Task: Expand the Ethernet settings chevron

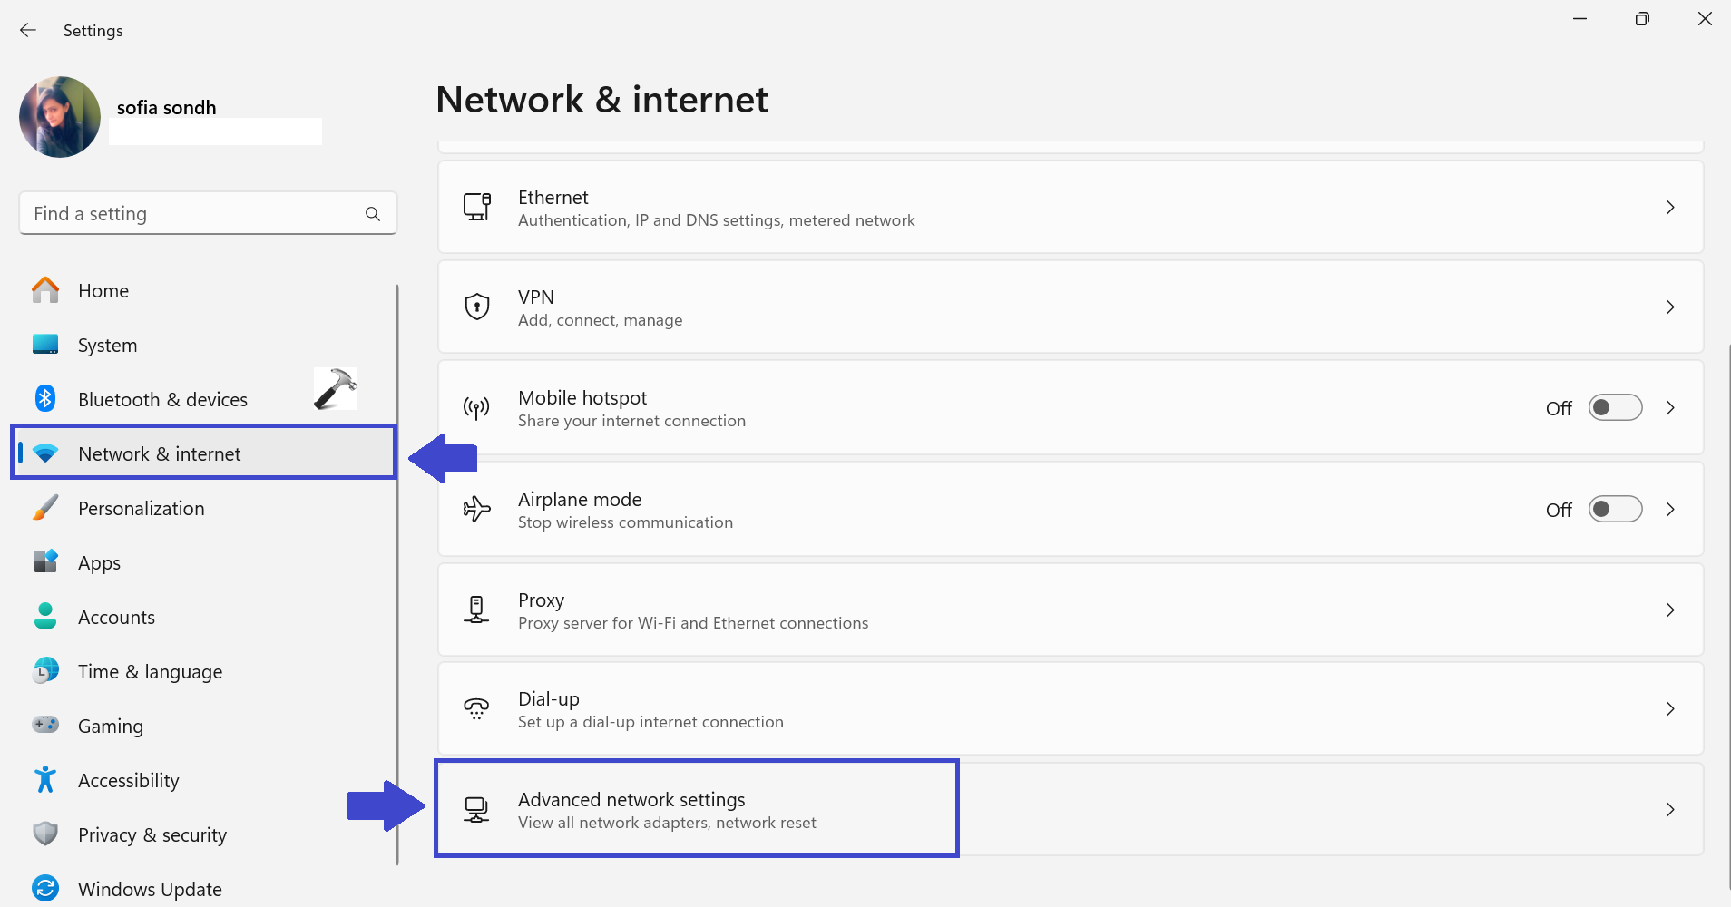Action: coord(1670,208)
